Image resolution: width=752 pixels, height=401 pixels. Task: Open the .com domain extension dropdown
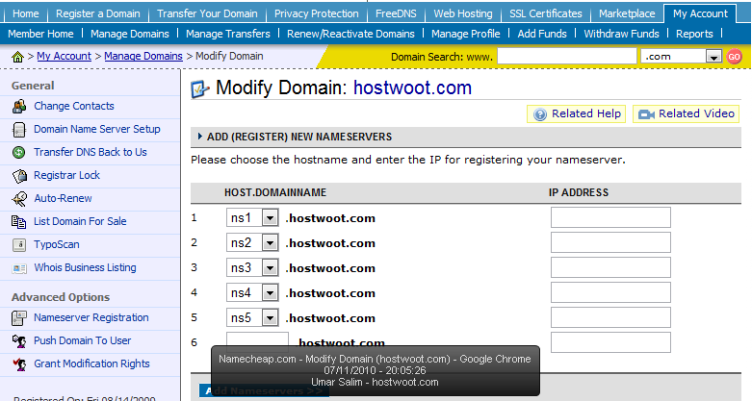pos(682,57)
